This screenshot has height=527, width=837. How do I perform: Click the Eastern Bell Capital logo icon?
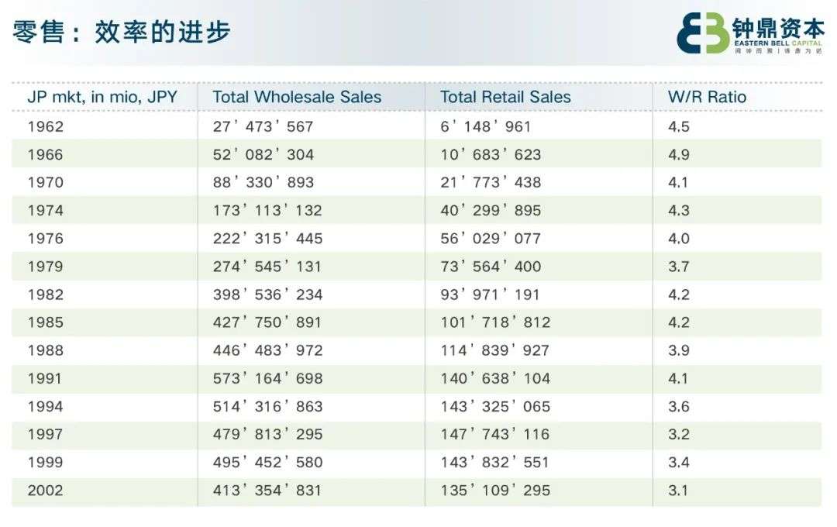tap(702, 33)
